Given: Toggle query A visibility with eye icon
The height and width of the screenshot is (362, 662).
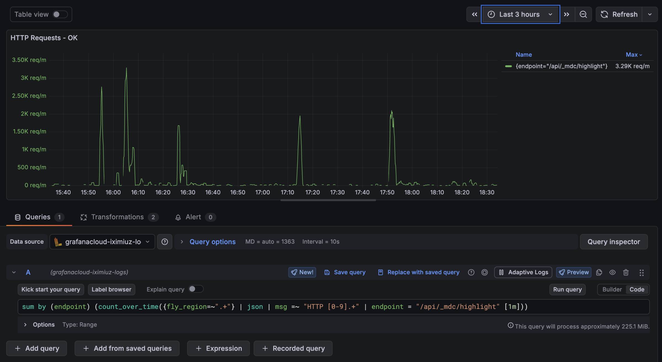Looking at the screenshot, I should point(612,272).
